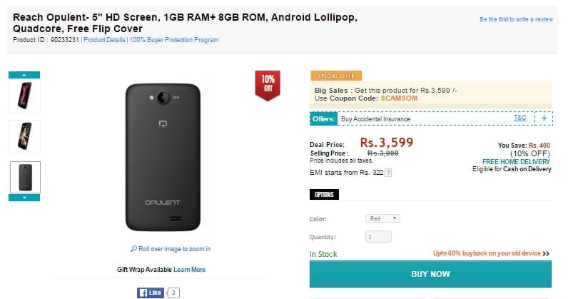Click the Quantity input field
This screenshot has width=573, height=299.
coord(378,237)
